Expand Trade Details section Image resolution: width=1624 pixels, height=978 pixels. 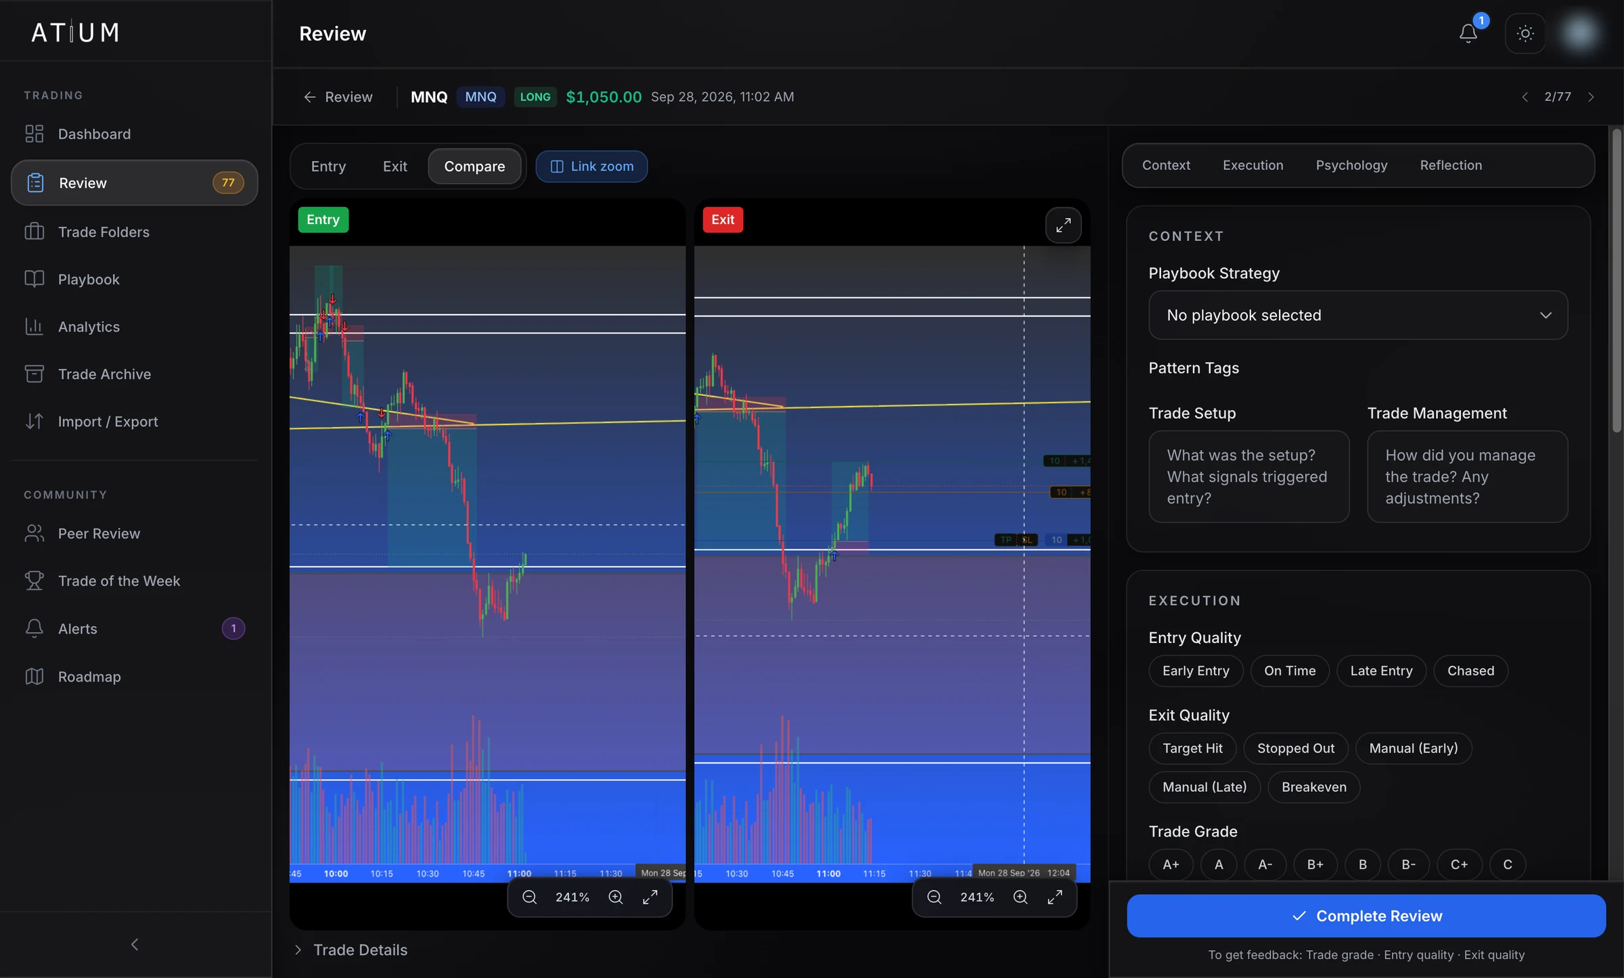pos(351,950)
